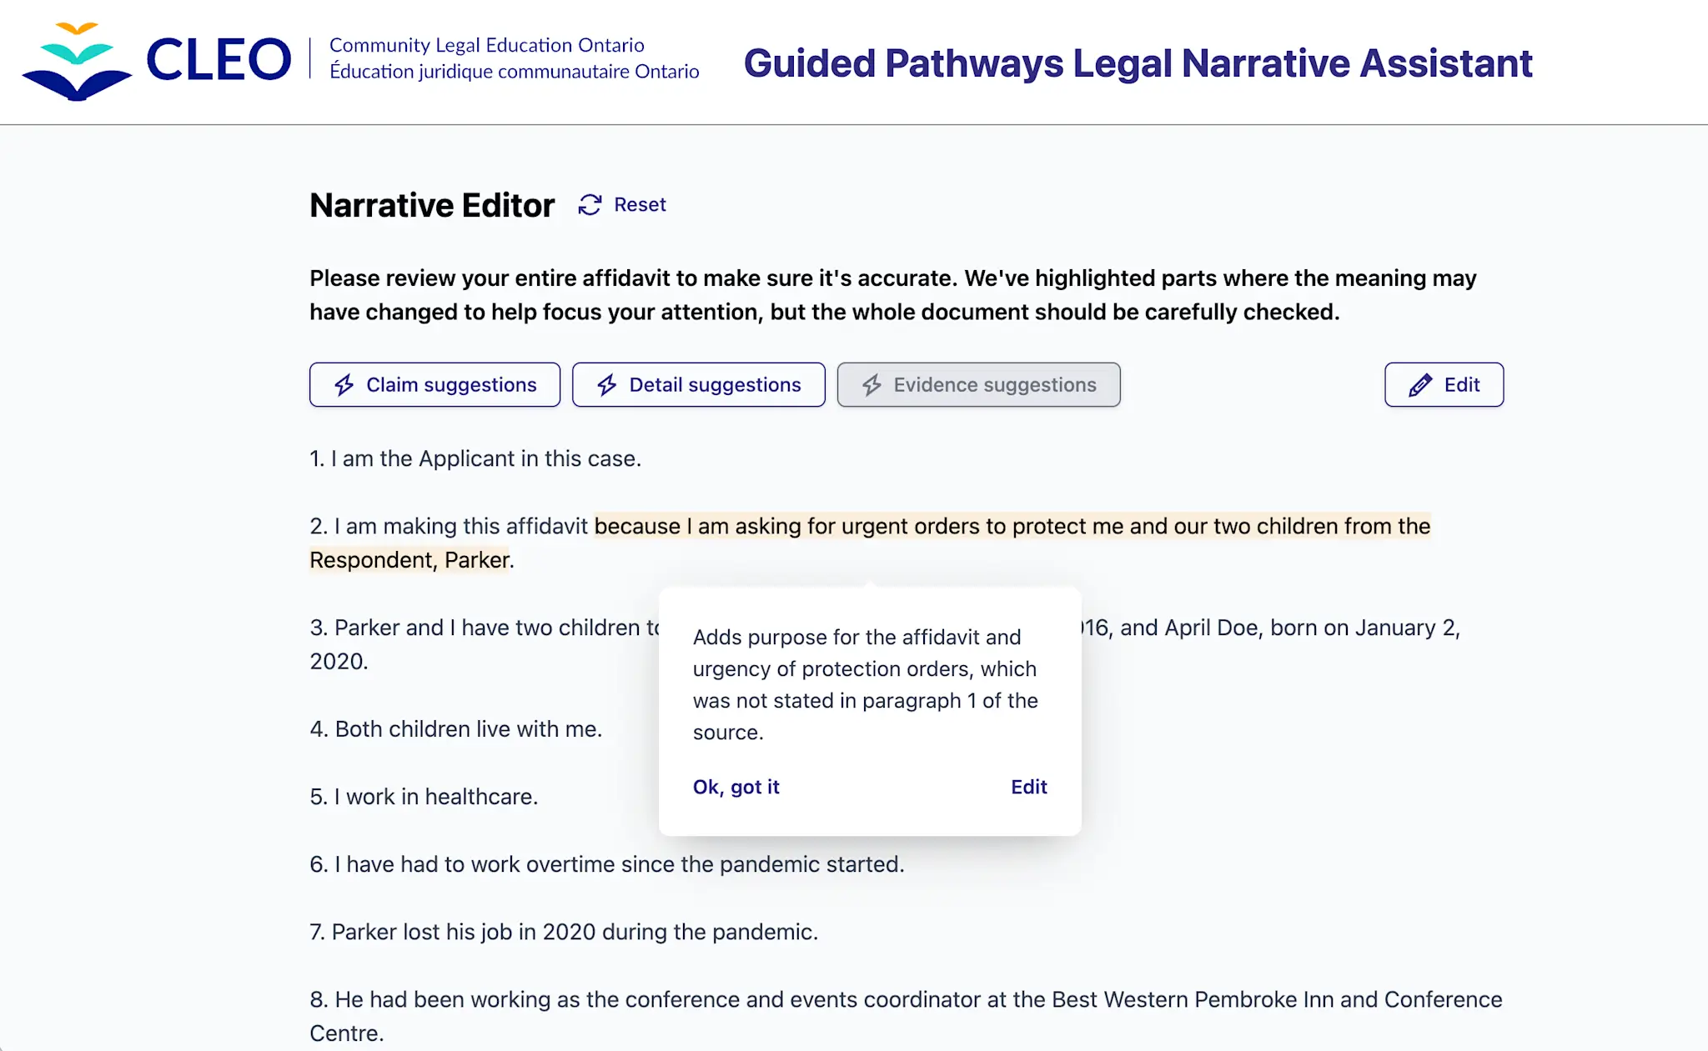This screenshot has width=1708, height=1051.
Task: Select the highlighted text in paragraph 2
Action: point(1001,526)
